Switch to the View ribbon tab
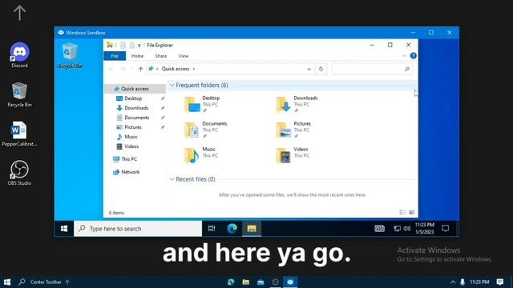 point(184,56)
